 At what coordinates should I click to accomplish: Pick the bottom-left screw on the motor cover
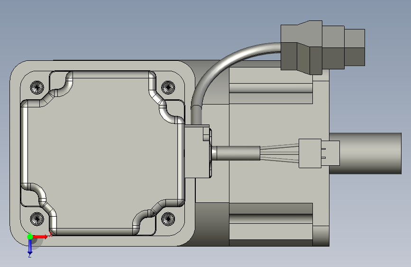click(37, 219)
